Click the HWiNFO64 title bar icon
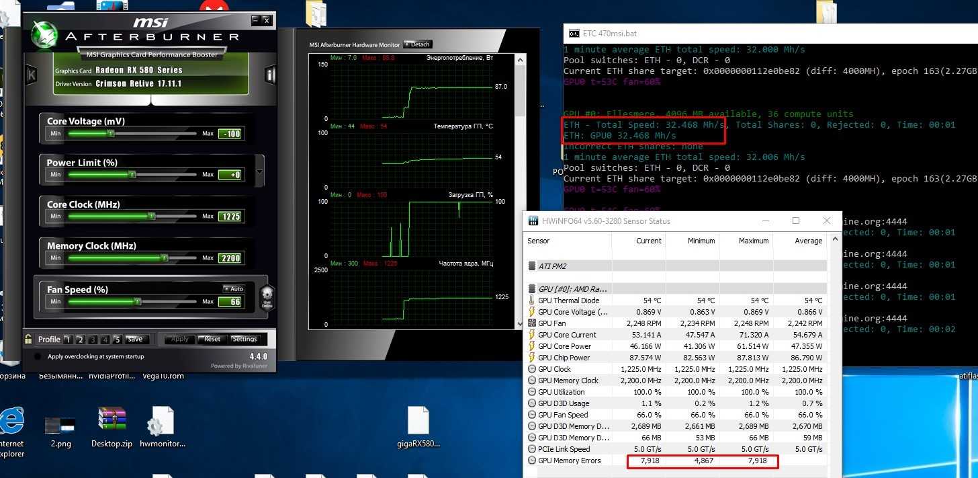The height and width of the screenshot is (478, 978). point(533,221)
